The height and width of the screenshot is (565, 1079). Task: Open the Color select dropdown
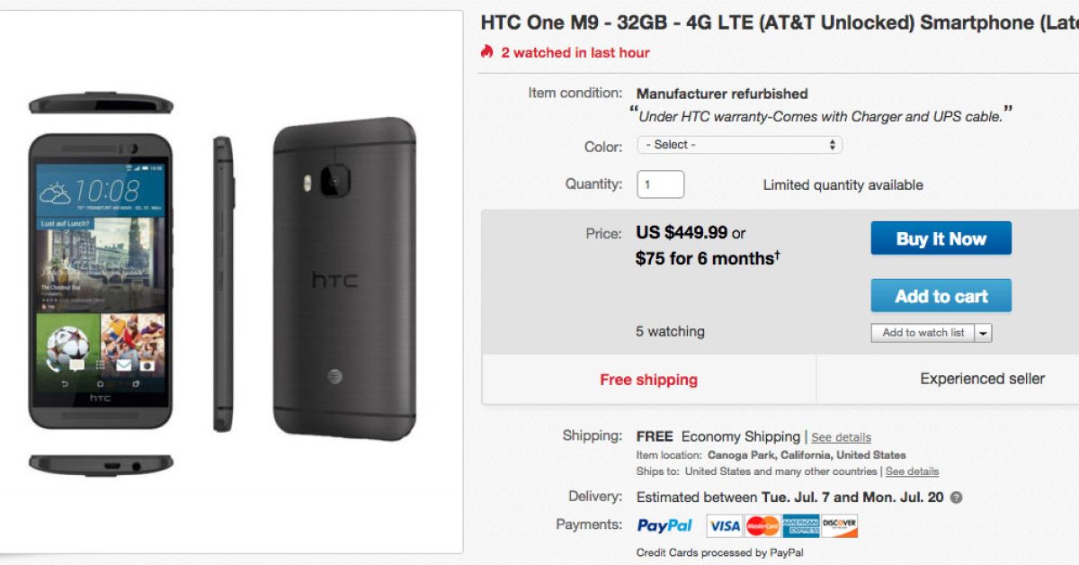(x=739, y=145)
